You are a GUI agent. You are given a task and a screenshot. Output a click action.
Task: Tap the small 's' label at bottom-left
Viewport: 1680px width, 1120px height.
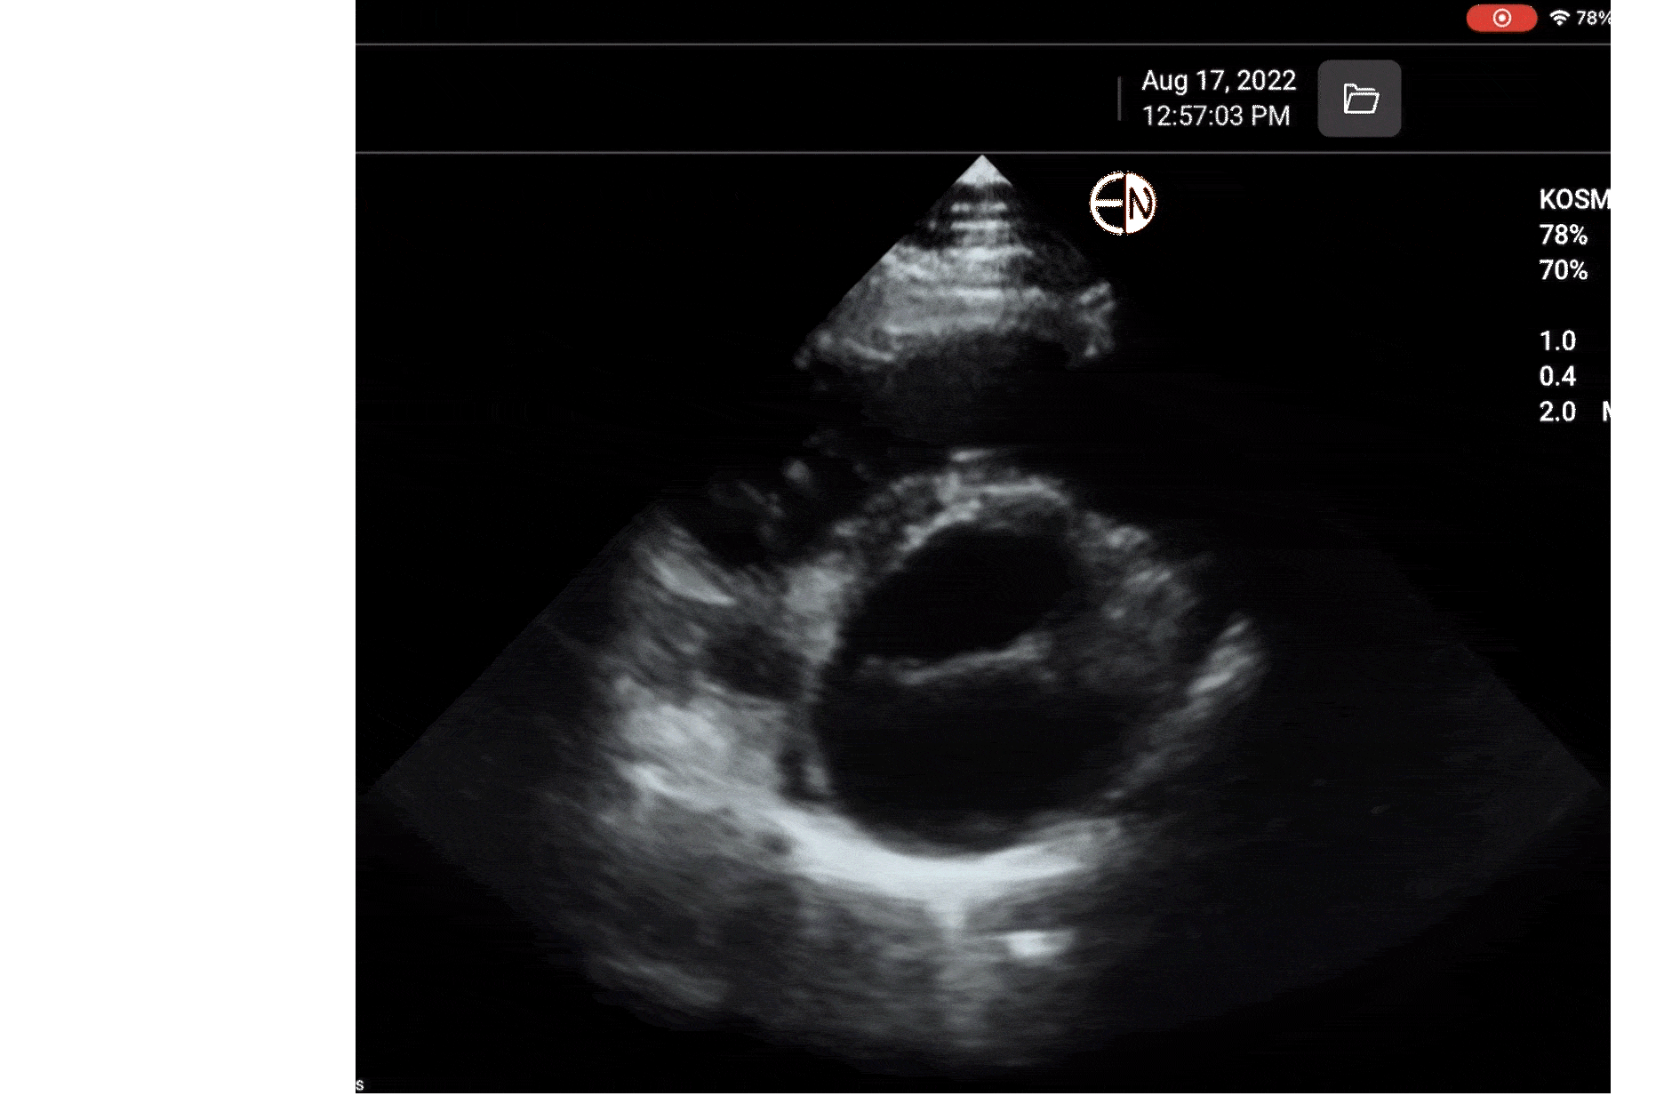pos(359,1084)
